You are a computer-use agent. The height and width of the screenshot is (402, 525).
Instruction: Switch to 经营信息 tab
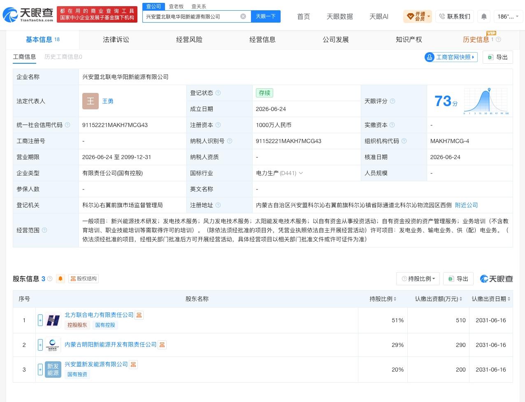pos(262,39)
